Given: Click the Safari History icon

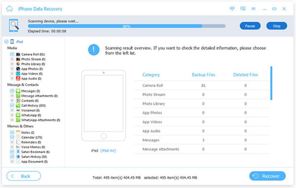Looking at the screenshot, I should pos(18,157).
